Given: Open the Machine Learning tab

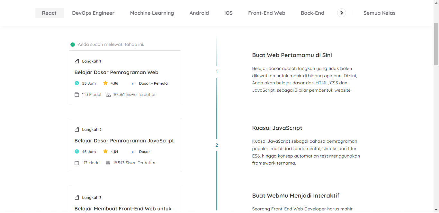Looking at the screenshot, I should [x=152, y=13].
